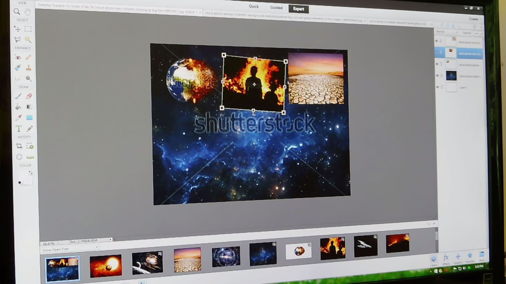Choose the Eraser tool
This screenshot has width=506, height=284.
point(29,96)
